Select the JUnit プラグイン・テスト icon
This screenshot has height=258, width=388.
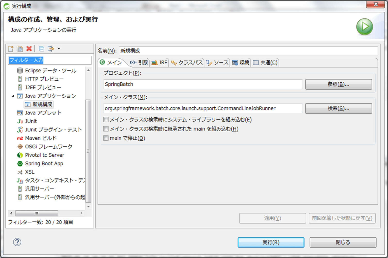click(x=20, y=130)
